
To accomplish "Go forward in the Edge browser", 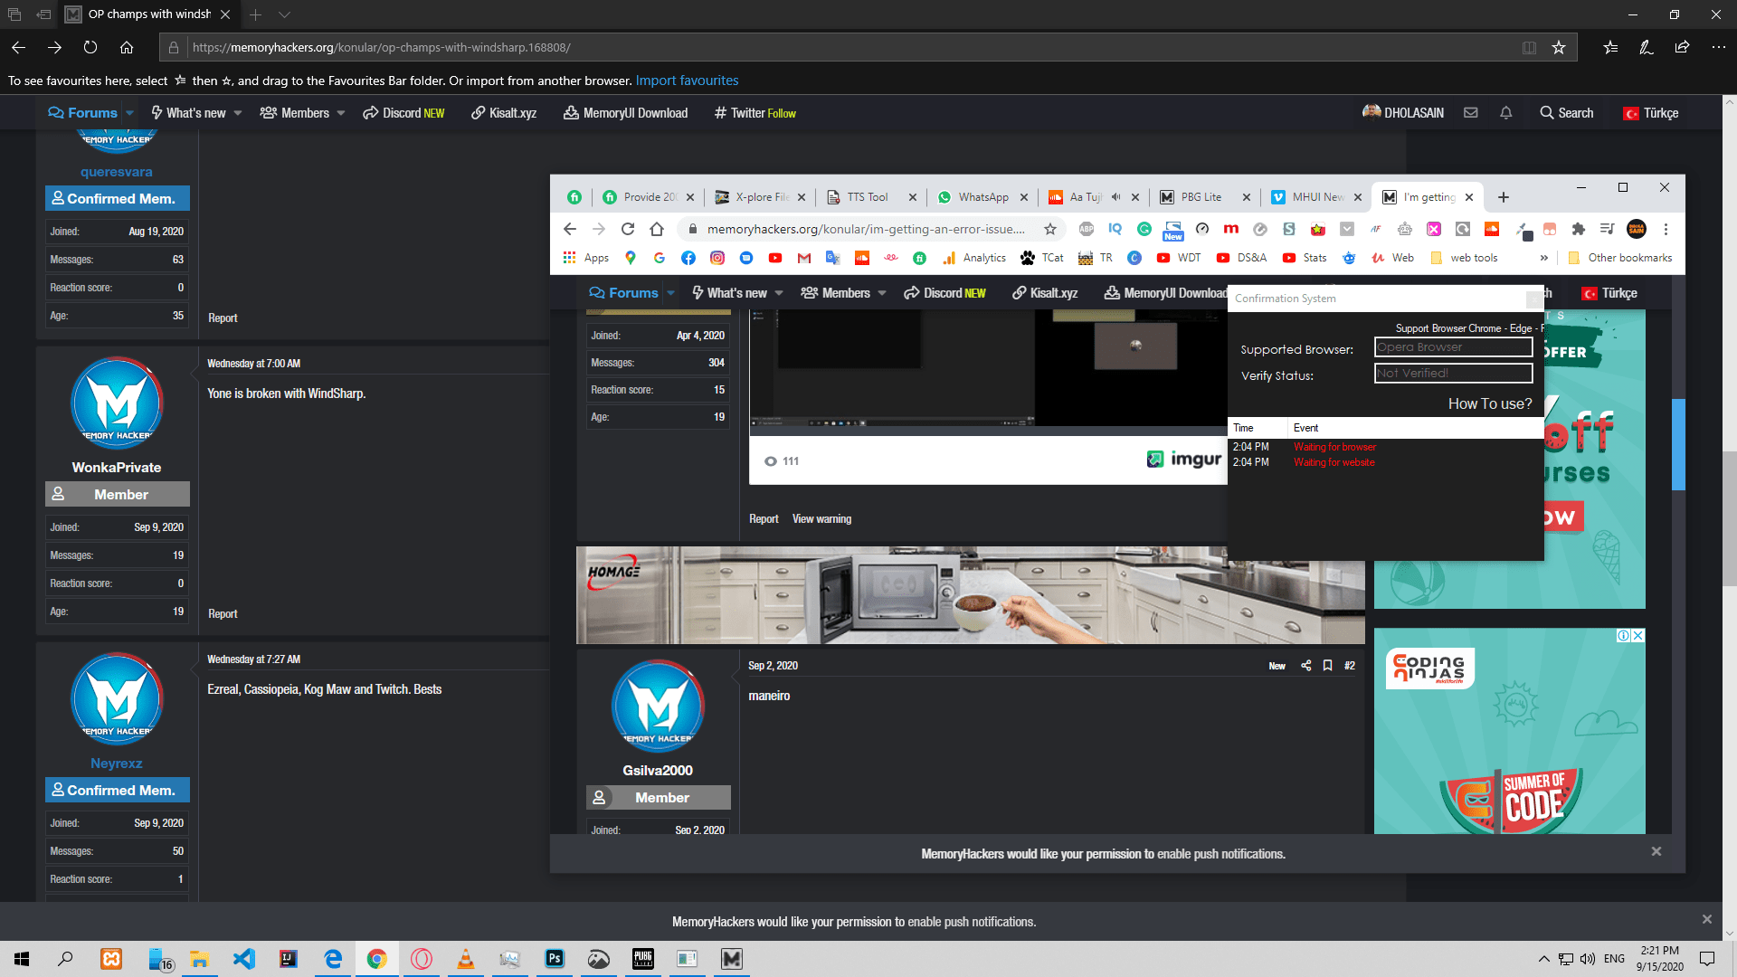I will pyautogui.click(x=54, y=47).
